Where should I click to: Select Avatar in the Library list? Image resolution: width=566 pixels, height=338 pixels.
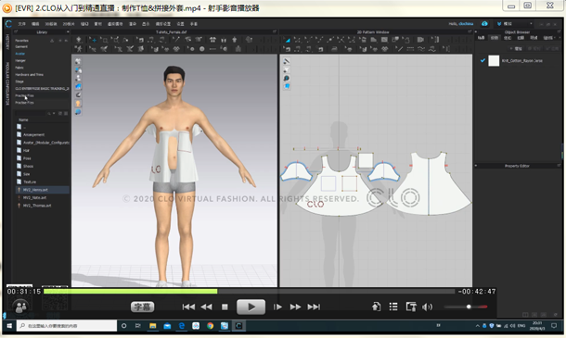click(20, 54)
